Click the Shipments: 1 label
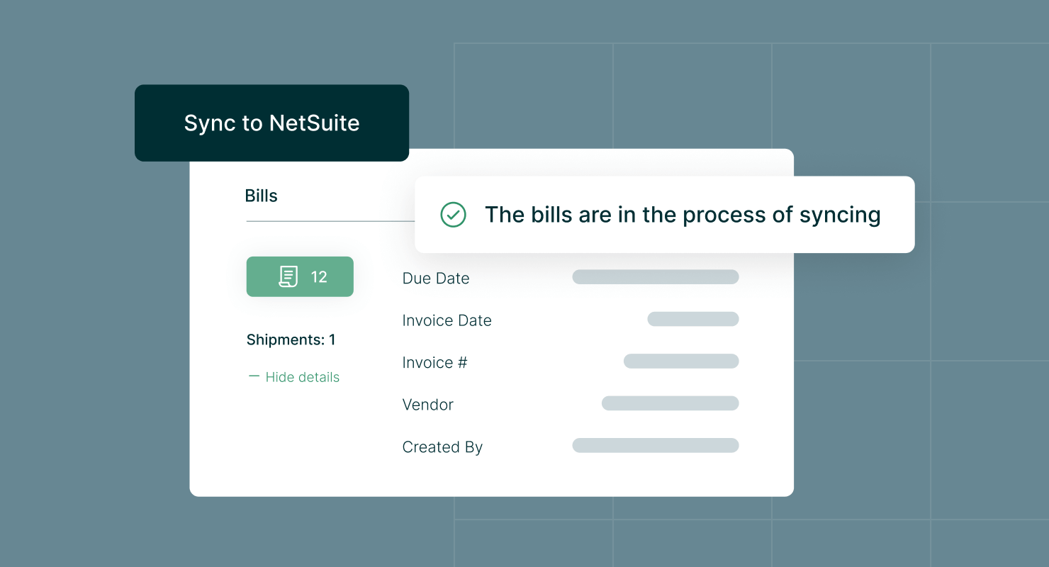This screenshot has width=1049, height=567. (x=291, y=340)
